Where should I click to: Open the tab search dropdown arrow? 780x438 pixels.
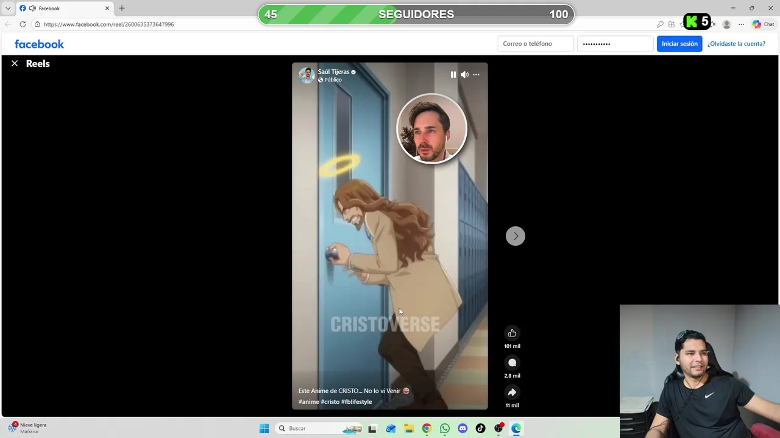[8, 9]
